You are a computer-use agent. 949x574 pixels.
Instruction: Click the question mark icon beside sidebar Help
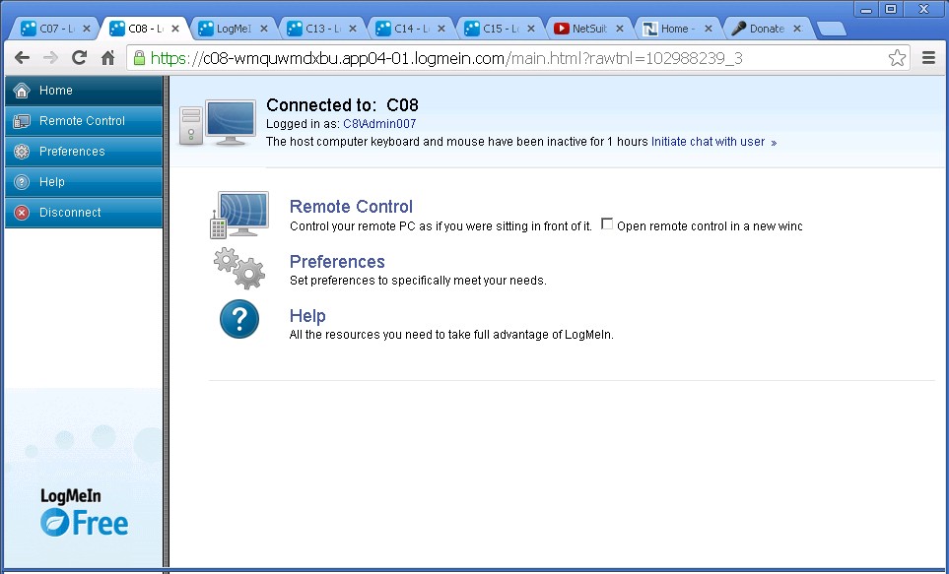pyautogui.click(x=22, y=182)
